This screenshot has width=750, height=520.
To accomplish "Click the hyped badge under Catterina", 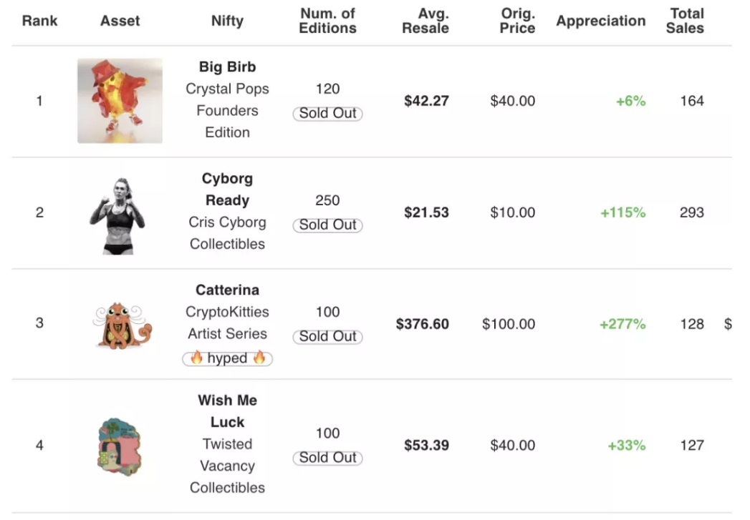I will [x=227, y=358].
